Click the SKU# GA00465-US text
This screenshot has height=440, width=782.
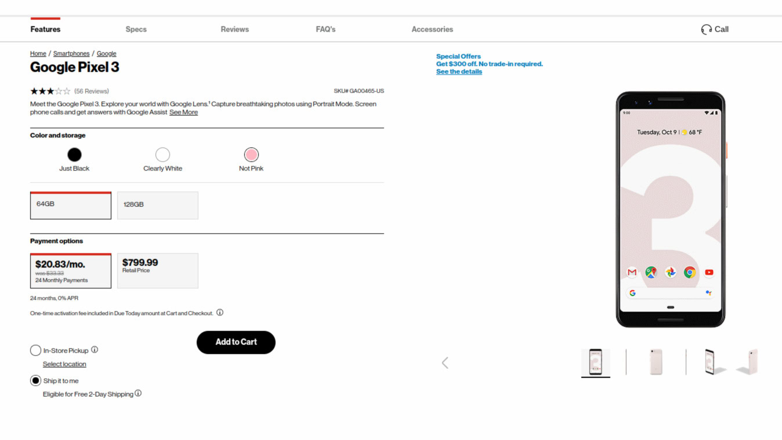click(359, 91)
